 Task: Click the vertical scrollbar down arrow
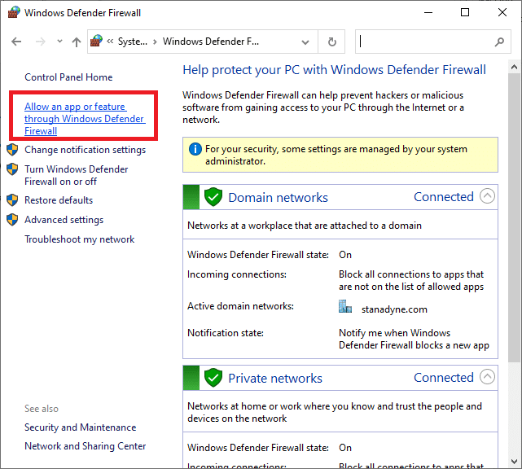coord(513,462)
